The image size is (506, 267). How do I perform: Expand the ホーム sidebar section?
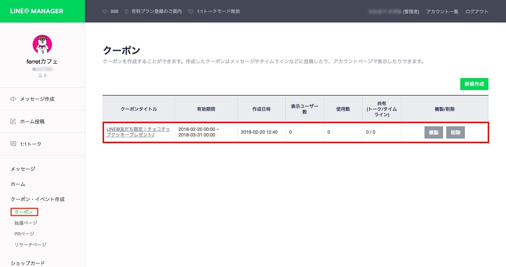18,184
